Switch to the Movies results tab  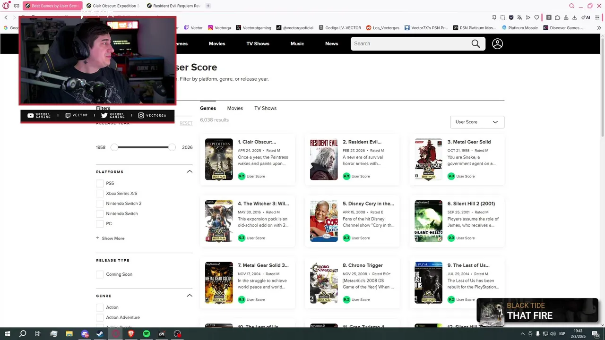235,108
